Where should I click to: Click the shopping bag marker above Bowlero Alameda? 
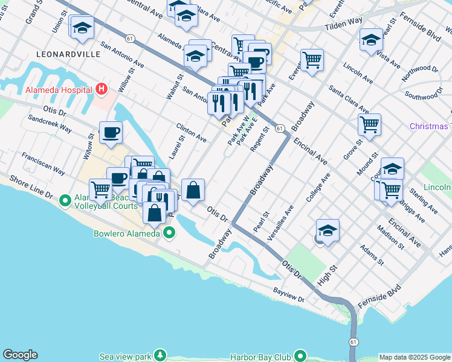pos(155,211)
